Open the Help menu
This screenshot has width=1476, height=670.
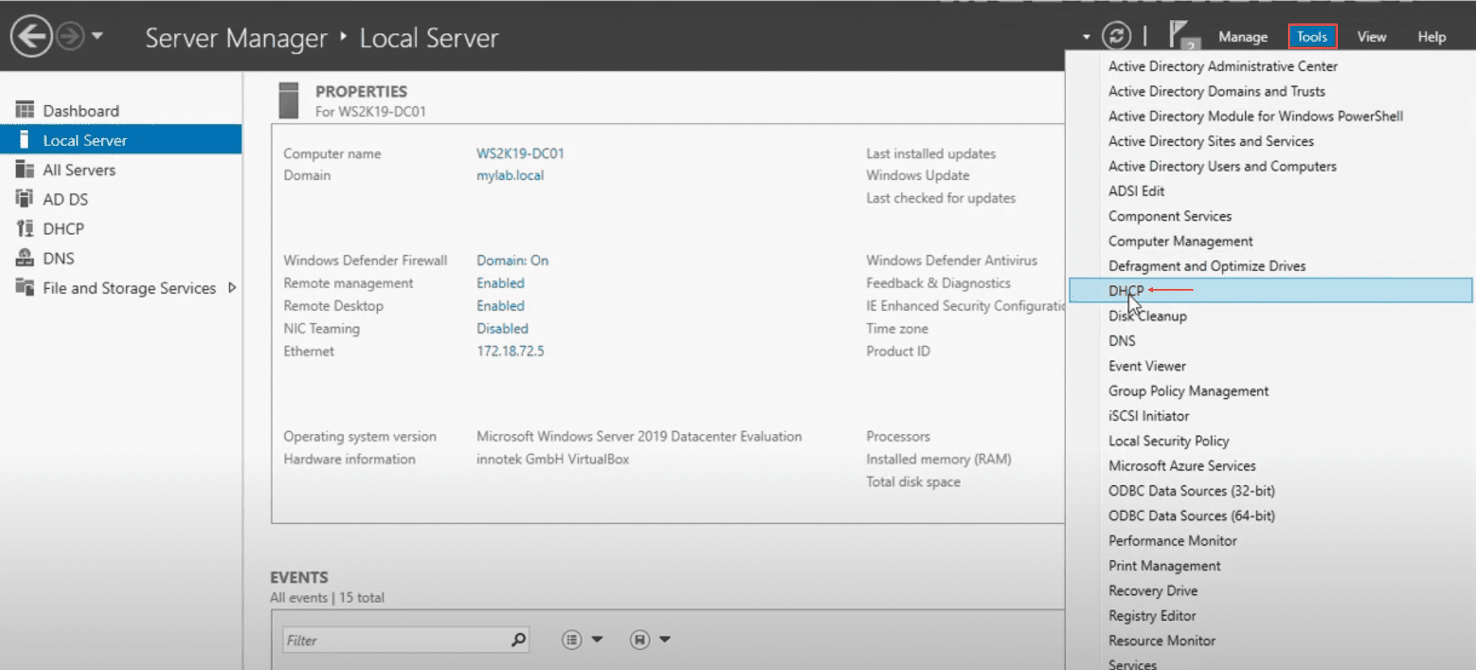click(x=1432, y=37)
